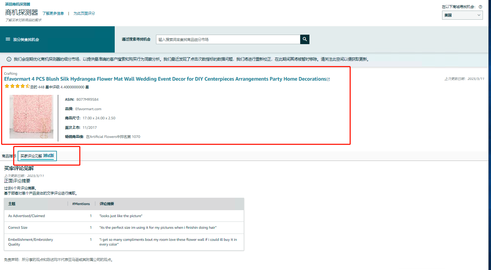This screenshot has width=491, height=270.
Task: Focus the search term input field
Action: 228,39
